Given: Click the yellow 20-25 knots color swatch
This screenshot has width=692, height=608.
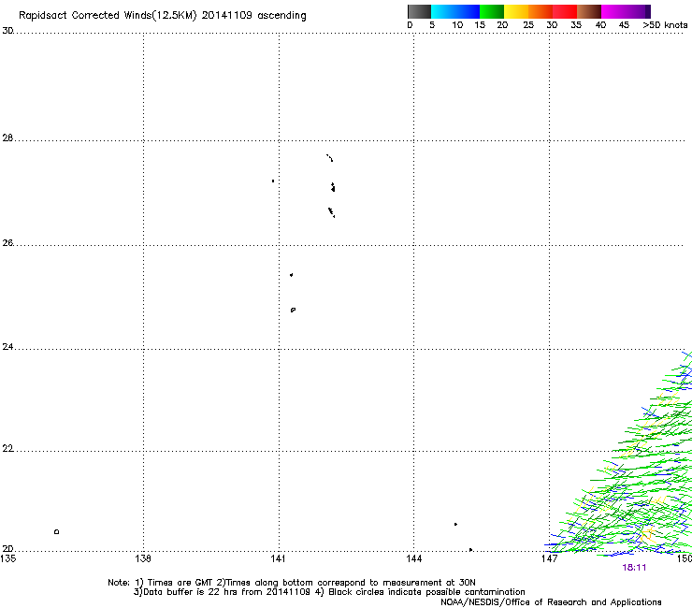Looking at the screenshot, I should coord(516,11).
